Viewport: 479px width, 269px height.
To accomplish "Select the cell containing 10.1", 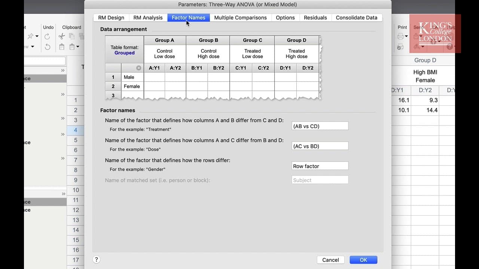I will [x=401, y=110].
